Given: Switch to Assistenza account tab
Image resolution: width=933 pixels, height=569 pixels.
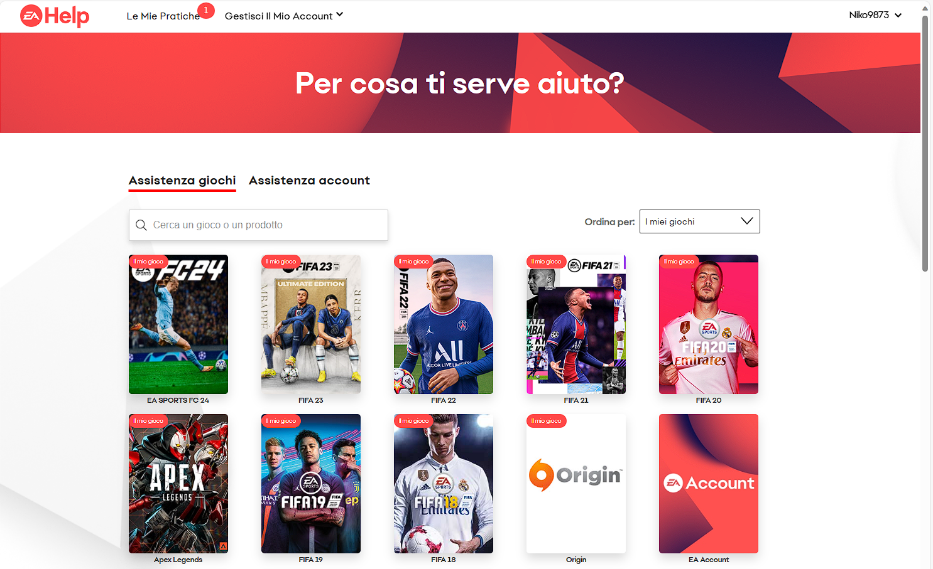Looking at the screenshot, I should [x=309, y=181].
